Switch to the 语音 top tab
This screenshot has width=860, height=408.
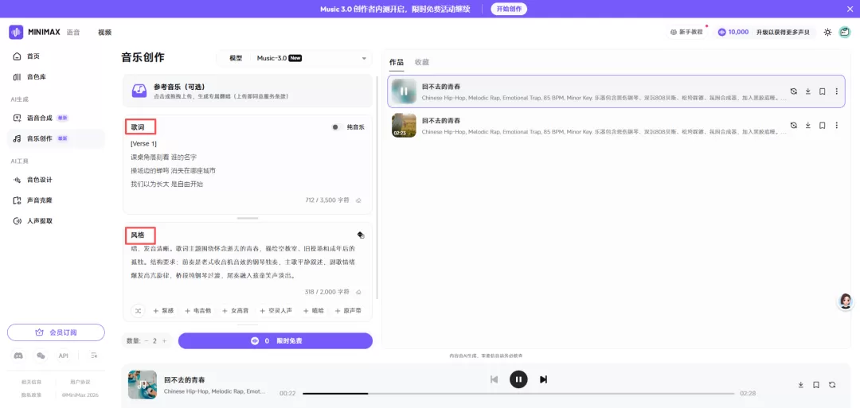pos(73,33)
